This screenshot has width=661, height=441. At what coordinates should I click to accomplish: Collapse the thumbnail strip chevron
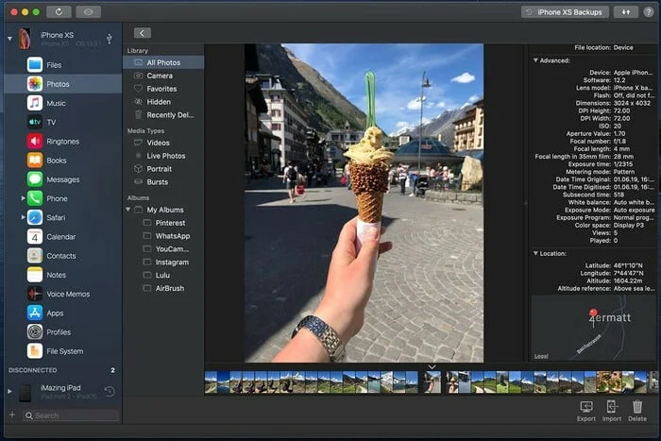[432, 366]
